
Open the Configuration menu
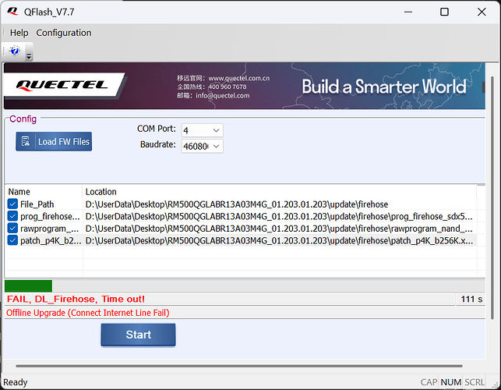click(x=64, y=33)
